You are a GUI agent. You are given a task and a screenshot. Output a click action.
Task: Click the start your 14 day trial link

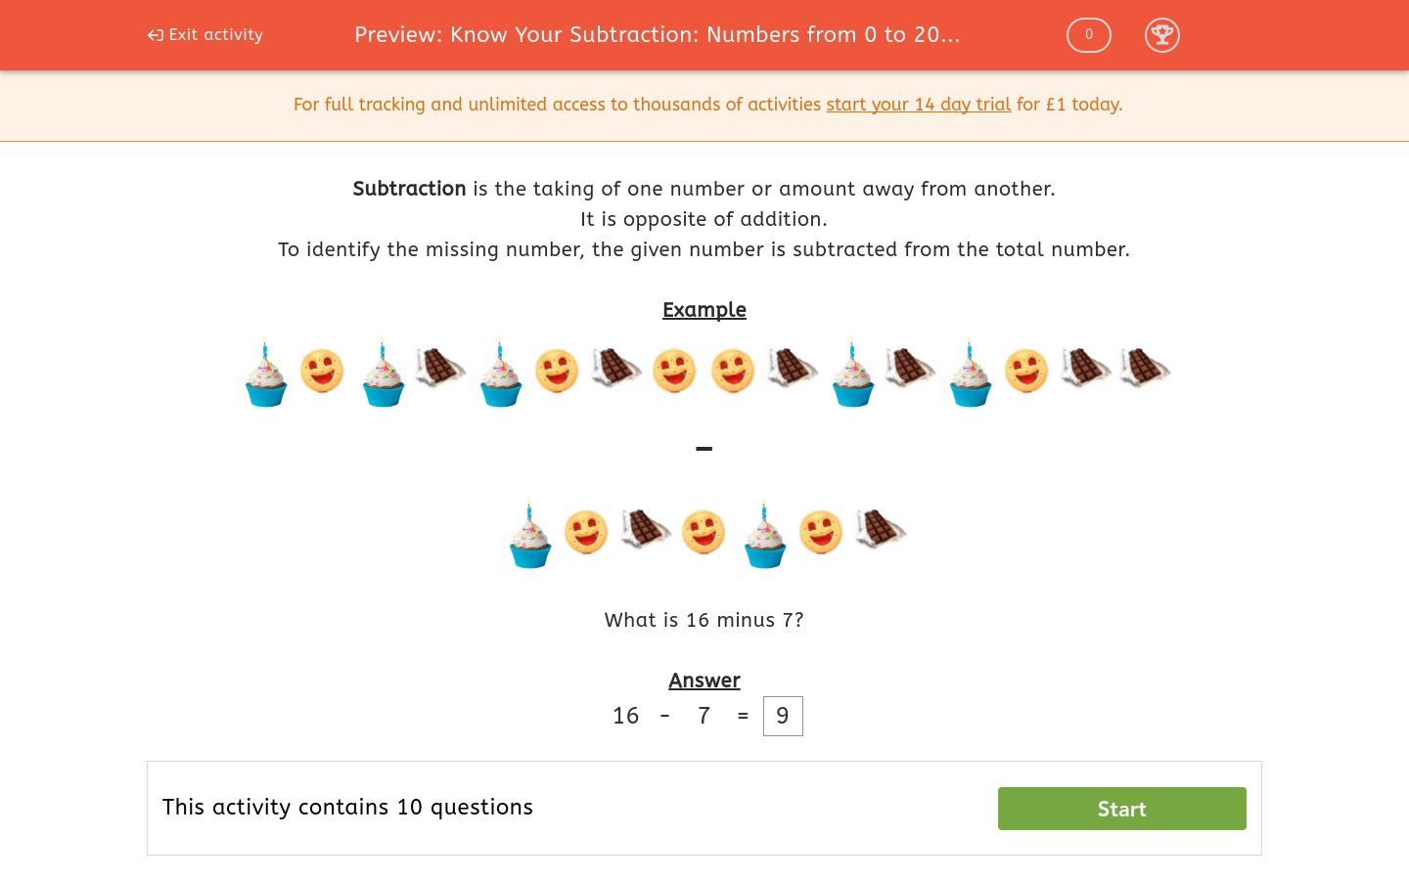pyautogui.click(x=918, y=105)
